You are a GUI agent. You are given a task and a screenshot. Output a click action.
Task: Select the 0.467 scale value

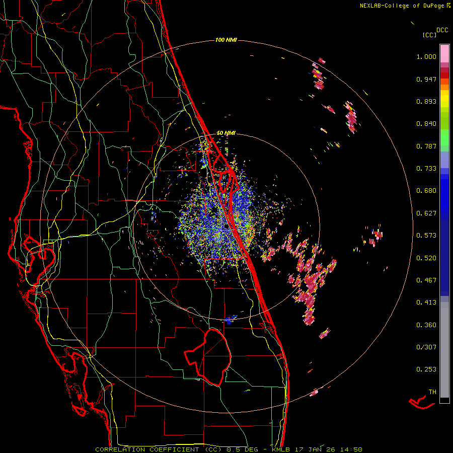coord(426,280)
